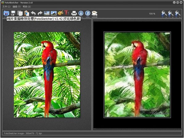Open drawing parameters via the paint palette icon
The width and height of the screenshot is (184, 138).
point(61,13)
